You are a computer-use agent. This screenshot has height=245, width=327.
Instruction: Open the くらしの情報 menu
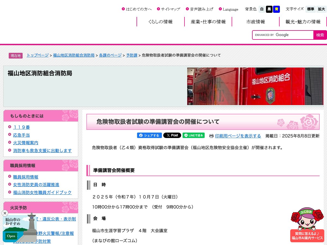coord(161,22)
